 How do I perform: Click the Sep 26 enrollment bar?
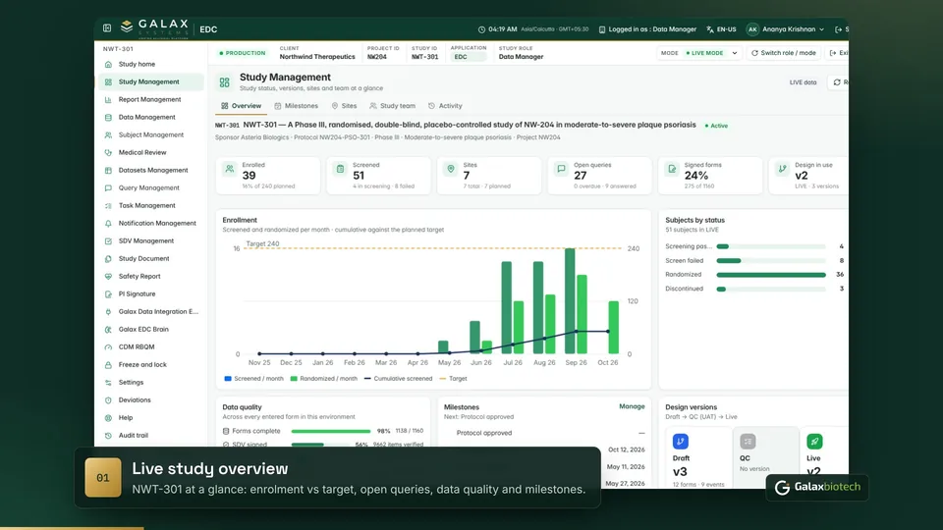tap(570, 300)
